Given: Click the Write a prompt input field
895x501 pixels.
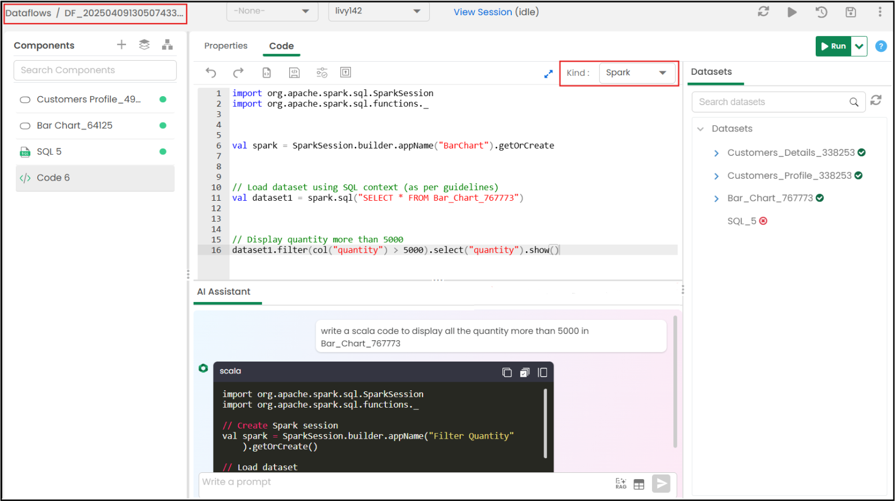Looking at the screenshot, I should click(406, 482).
